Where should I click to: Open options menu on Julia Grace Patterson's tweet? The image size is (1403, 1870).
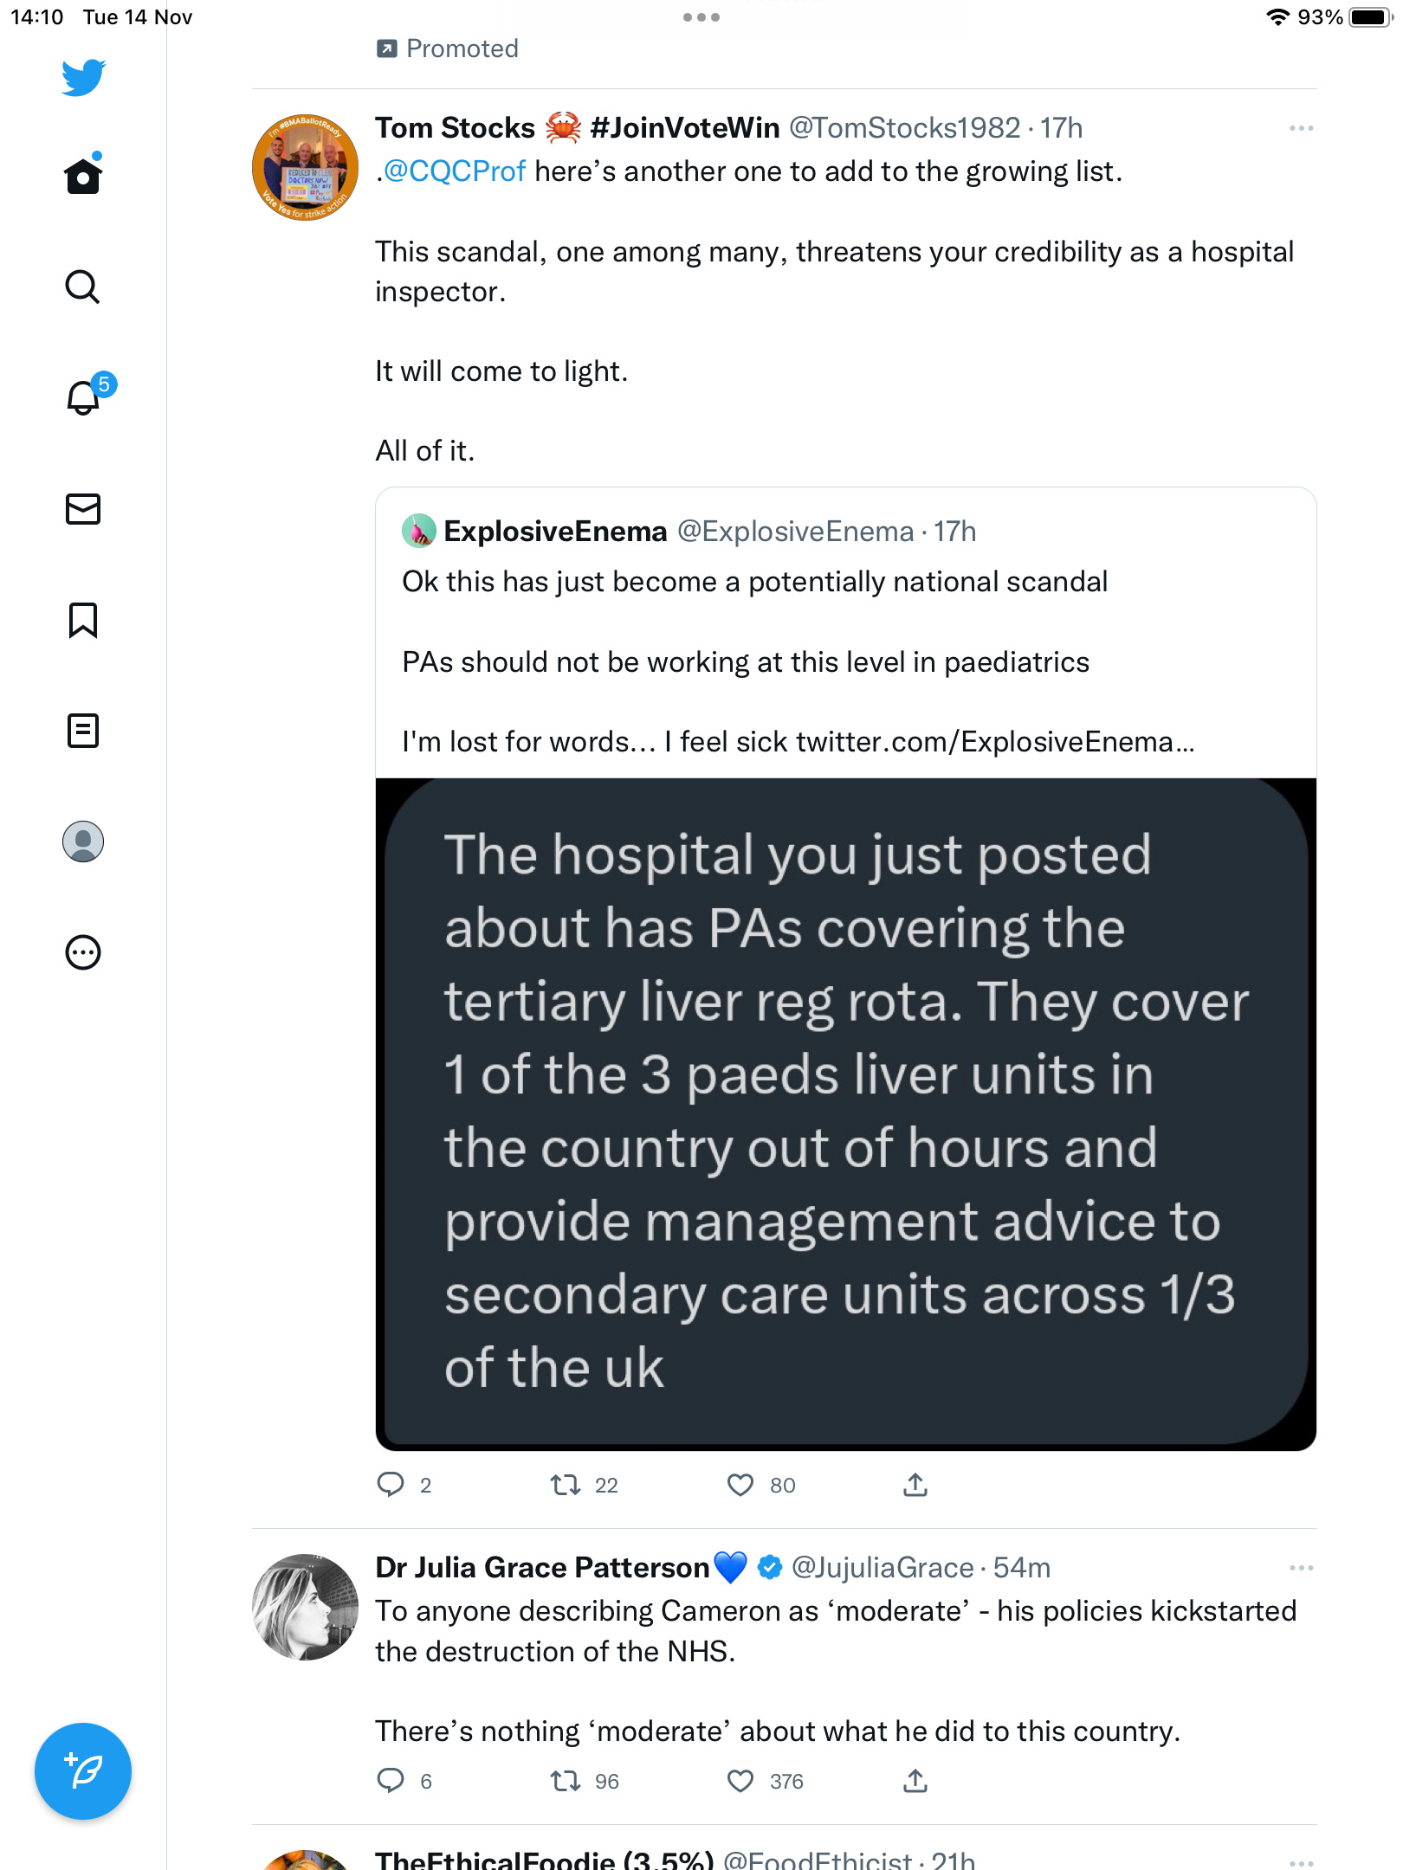(x=1301, y=1568)
